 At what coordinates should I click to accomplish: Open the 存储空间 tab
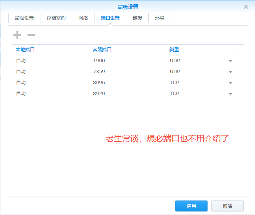click(56, 18)
